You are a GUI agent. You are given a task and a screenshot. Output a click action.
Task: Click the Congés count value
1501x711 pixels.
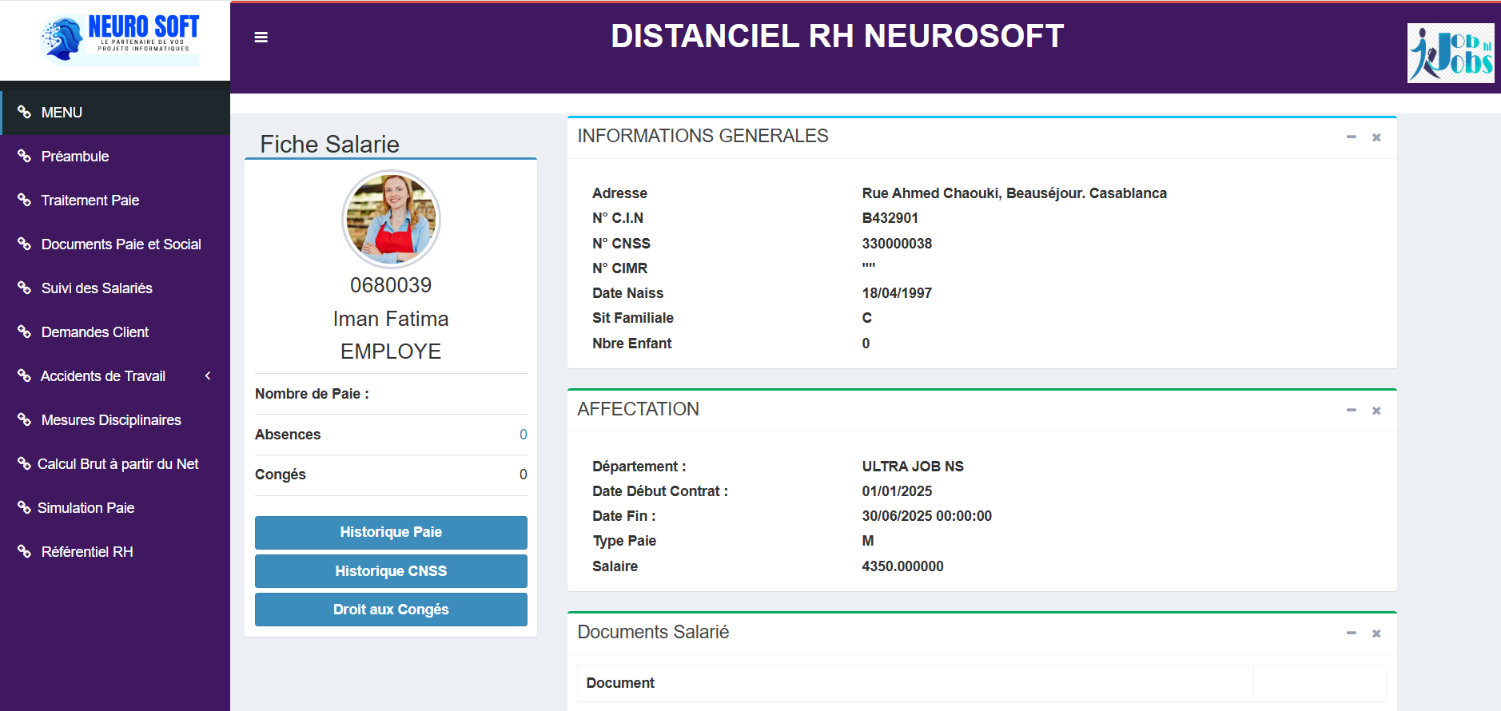tap(523, 475)
